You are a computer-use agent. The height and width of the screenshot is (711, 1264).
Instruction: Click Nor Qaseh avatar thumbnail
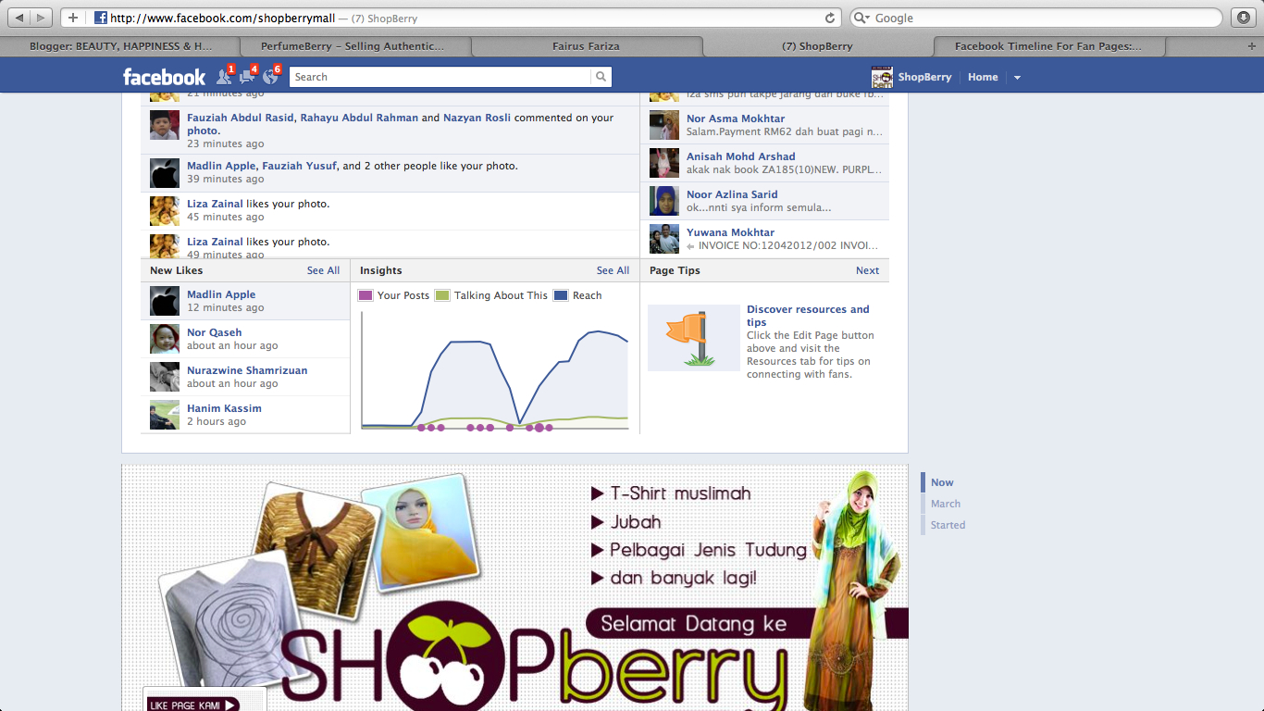165,339
